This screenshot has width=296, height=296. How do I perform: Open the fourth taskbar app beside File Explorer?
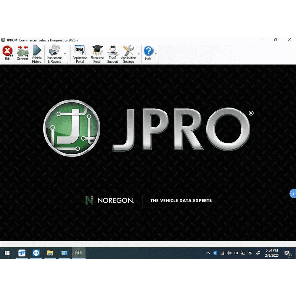[x=64, y=253]
